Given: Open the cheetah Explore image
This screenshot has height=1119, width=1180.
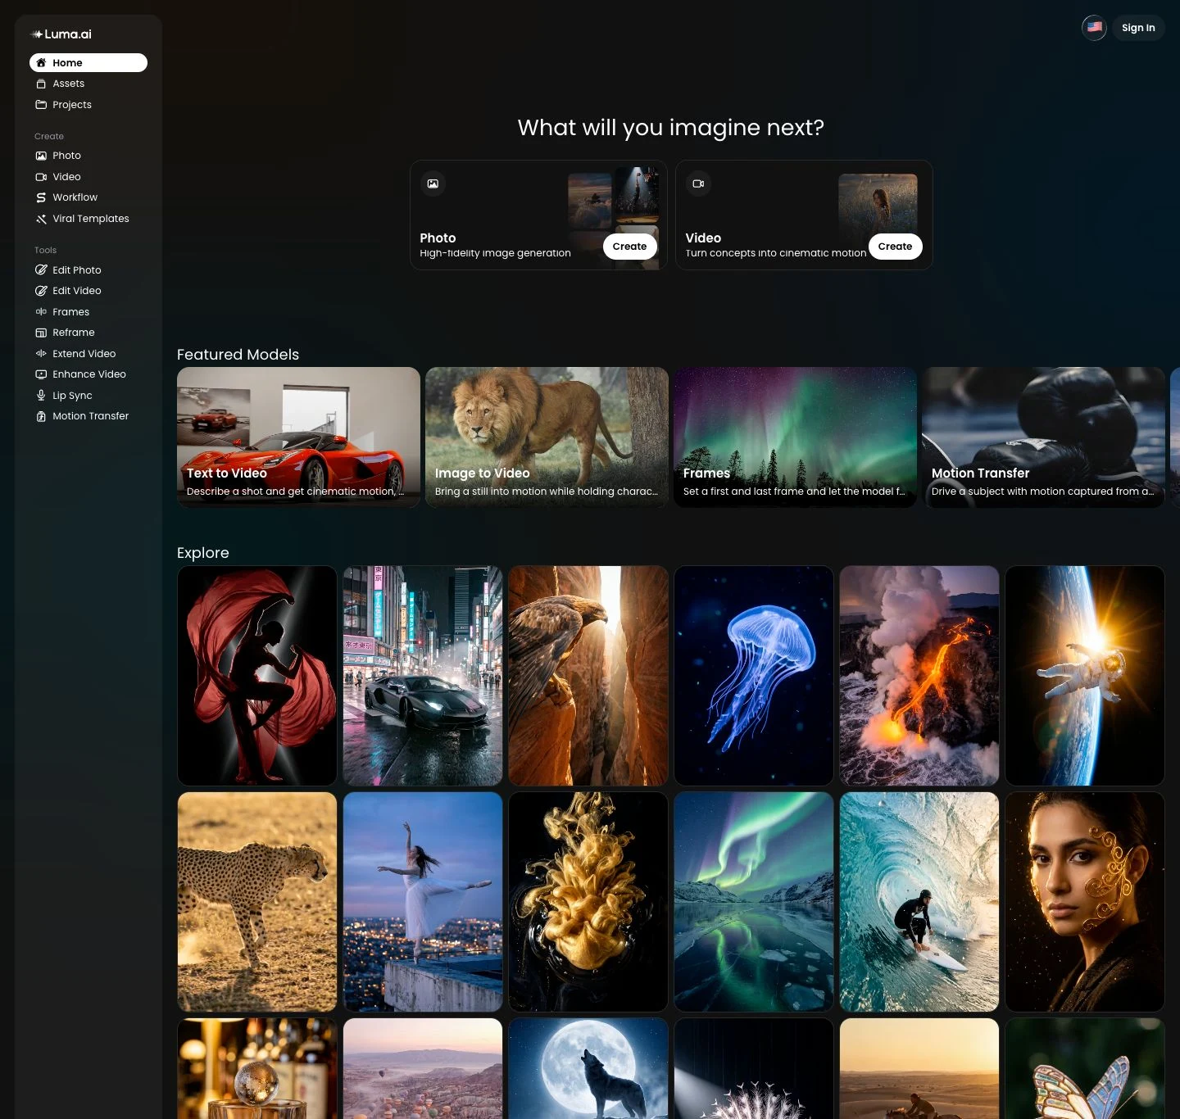Looking at the screenshot, I should (257, 902).
